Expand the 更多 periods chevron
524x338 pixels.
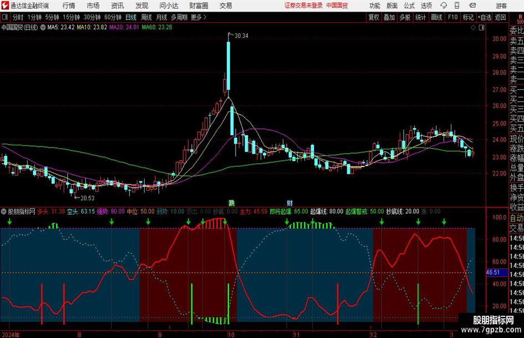pyautogui.click(x=199, y=17)
